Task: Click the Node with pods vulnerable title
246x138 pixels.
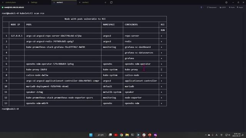Action: 85,19
